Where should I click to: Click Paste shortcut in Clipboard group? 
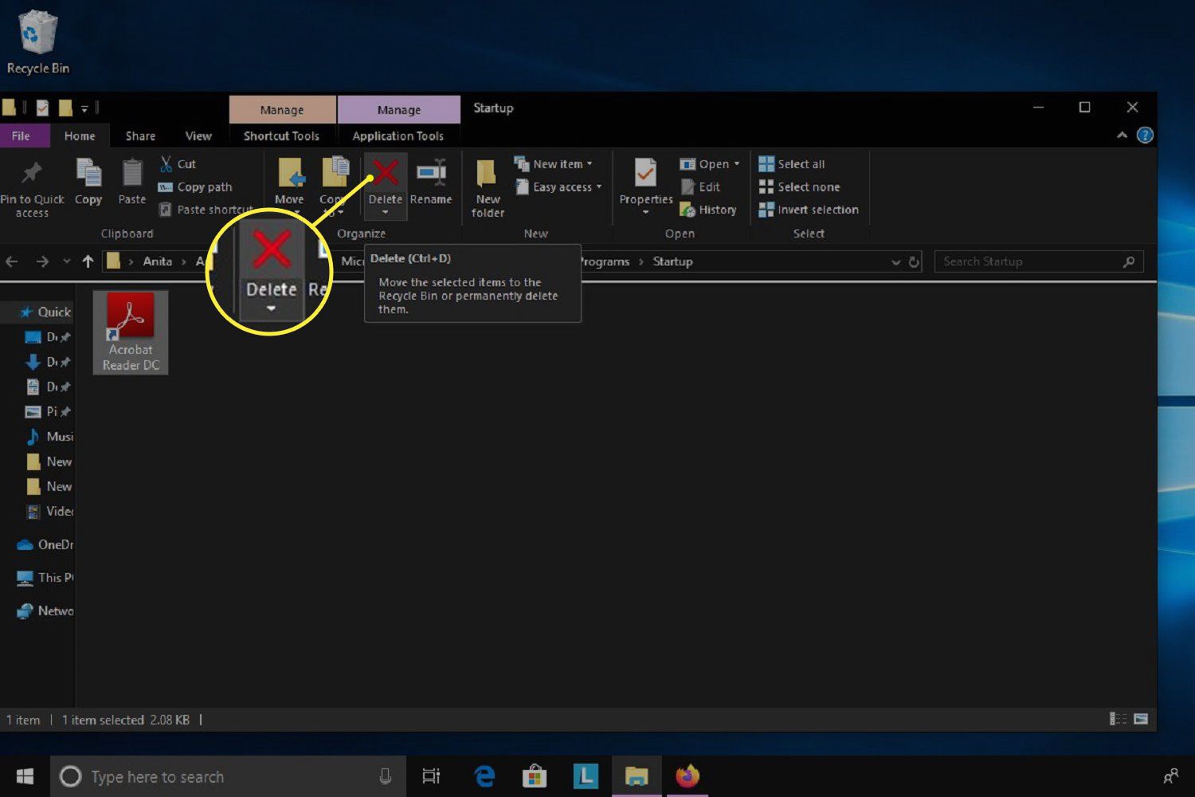pos(206,210)
